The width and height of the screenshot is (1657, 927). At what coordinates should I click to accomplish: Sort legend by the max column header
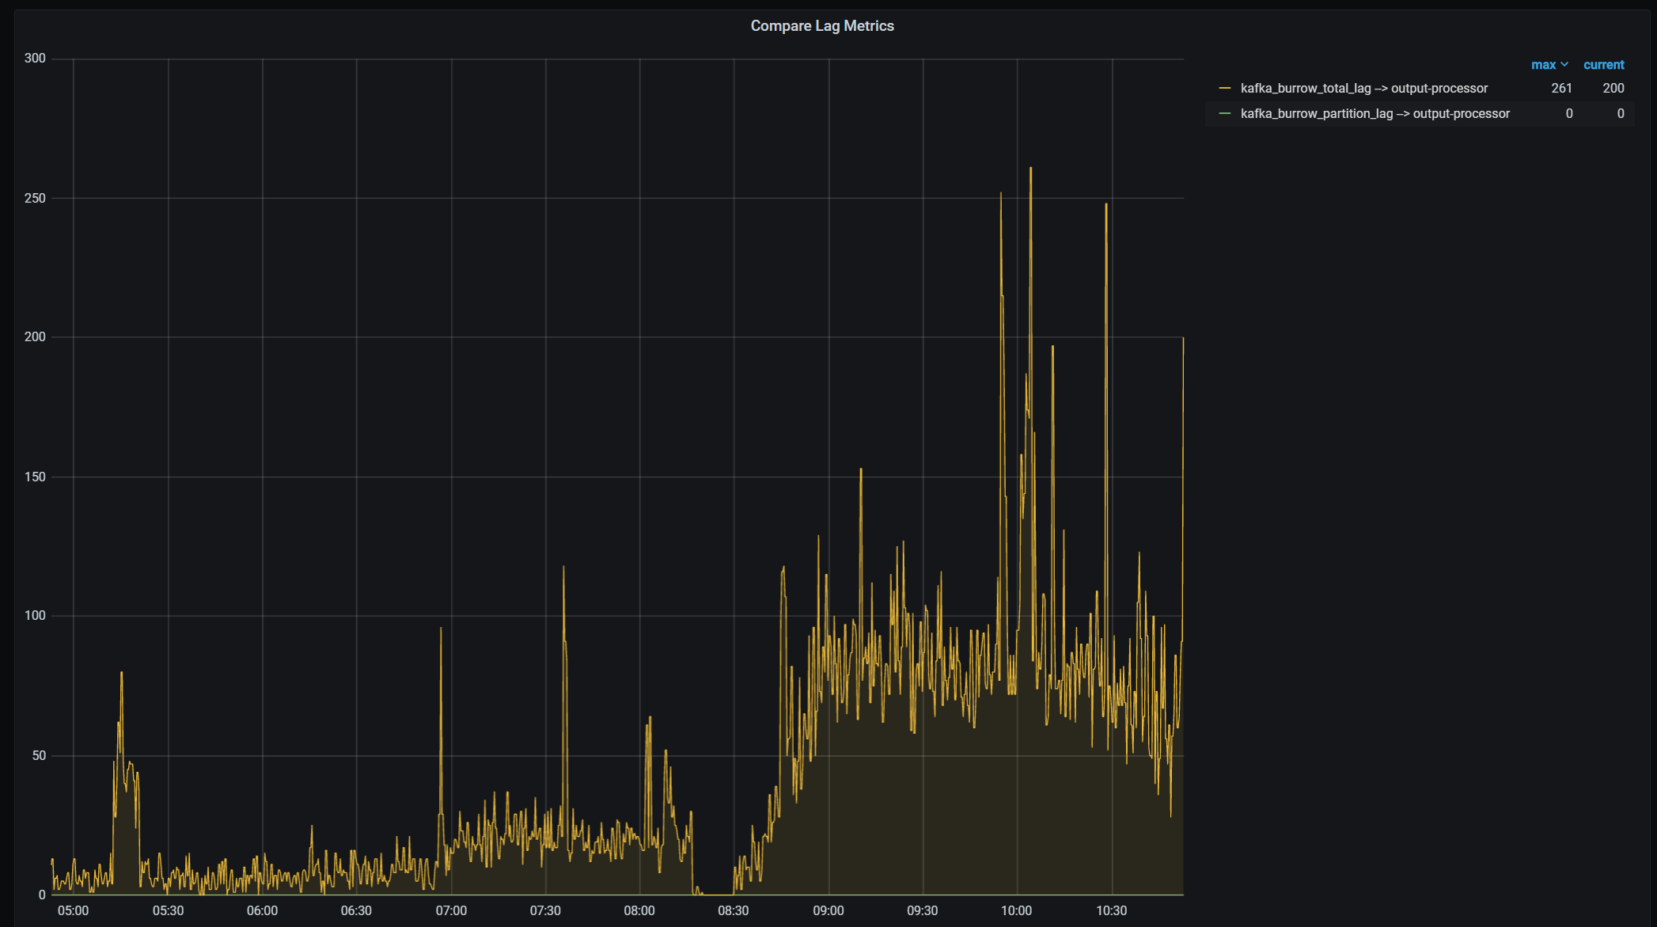(x=1542, y=65)
